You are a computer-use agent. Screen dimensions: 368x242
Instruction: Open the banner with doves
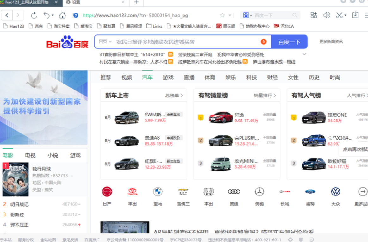pyautogui.click(x=44, y=107)
